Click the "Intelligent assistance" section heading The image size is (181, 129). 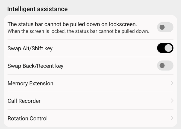coord(37,9)
